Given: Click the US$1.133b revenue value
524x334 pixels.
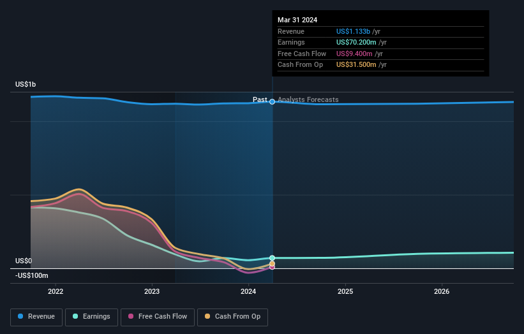Looking at the screenshot, I should [353, 31].
